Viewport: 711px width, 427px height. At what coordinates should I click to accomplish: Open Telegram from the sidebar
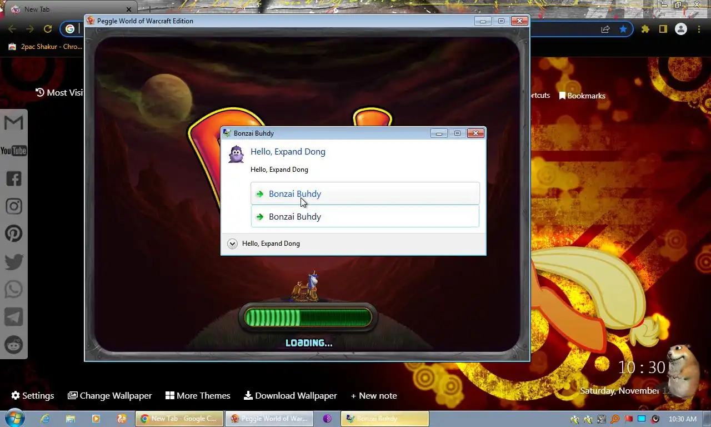coord(14,317)
